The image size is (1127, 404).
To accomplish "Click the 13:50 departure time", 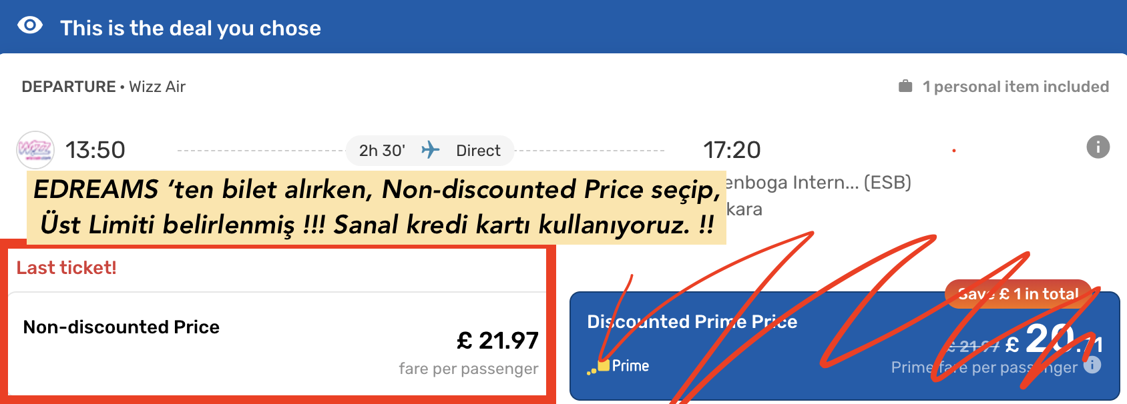I will pyautogui.click(x=95, y=150).
